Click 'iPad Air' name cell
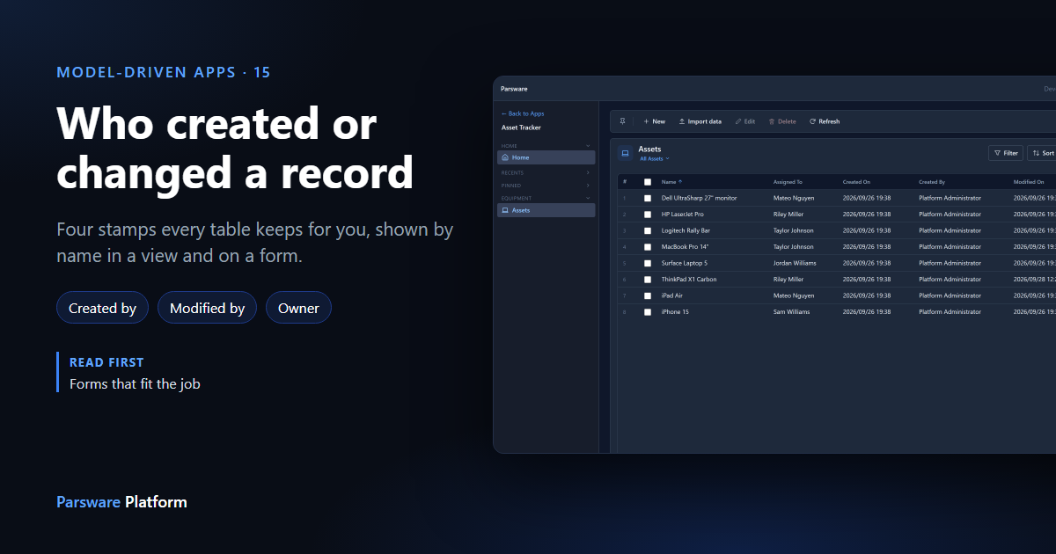This screenshot has width=1056, height=554. pyautogui.click(x=672, y=295)
